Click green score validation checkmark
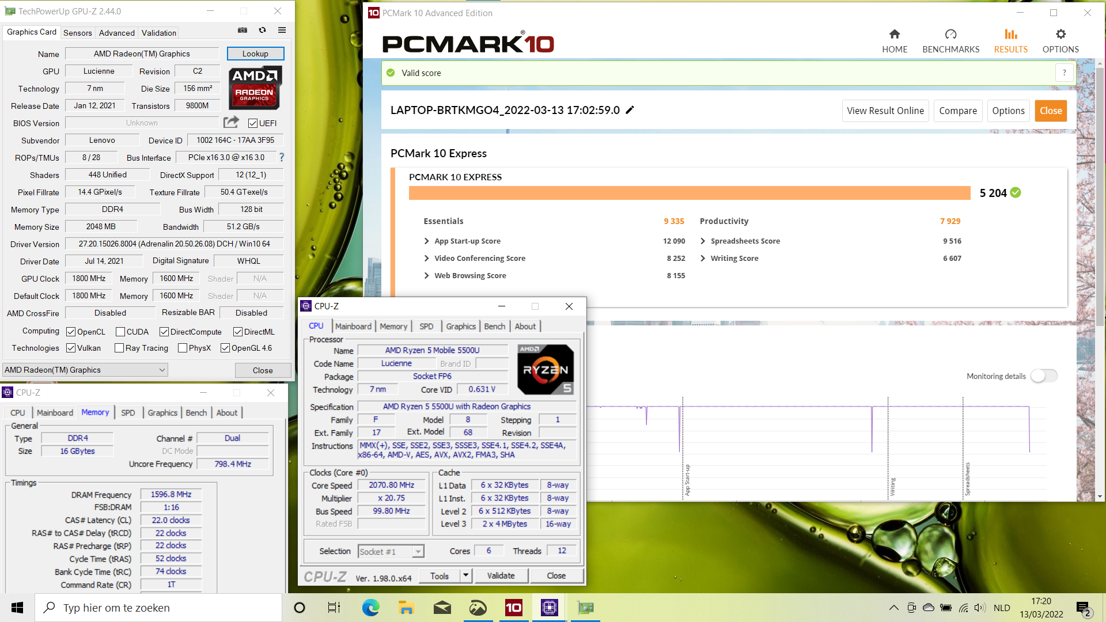Image resolution: width=1106 pixels, height=622 pixels. coord(1016,193)
